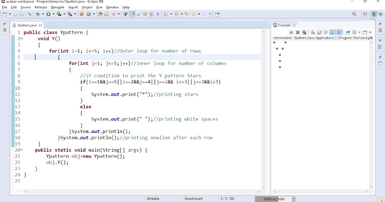The image size is (385, 202).
Task: Open the Display Selected Console dropdown
Action: point(359,32)
